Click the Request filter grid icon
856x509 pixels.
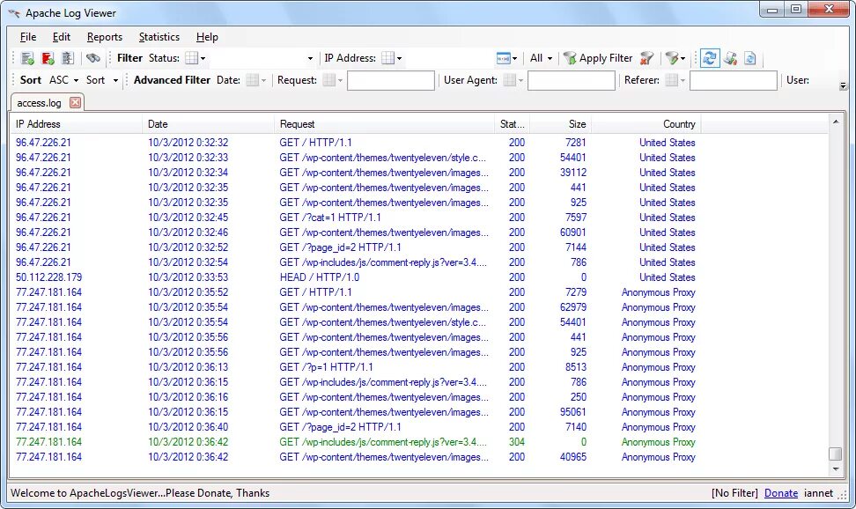click(x=328, y=80)
